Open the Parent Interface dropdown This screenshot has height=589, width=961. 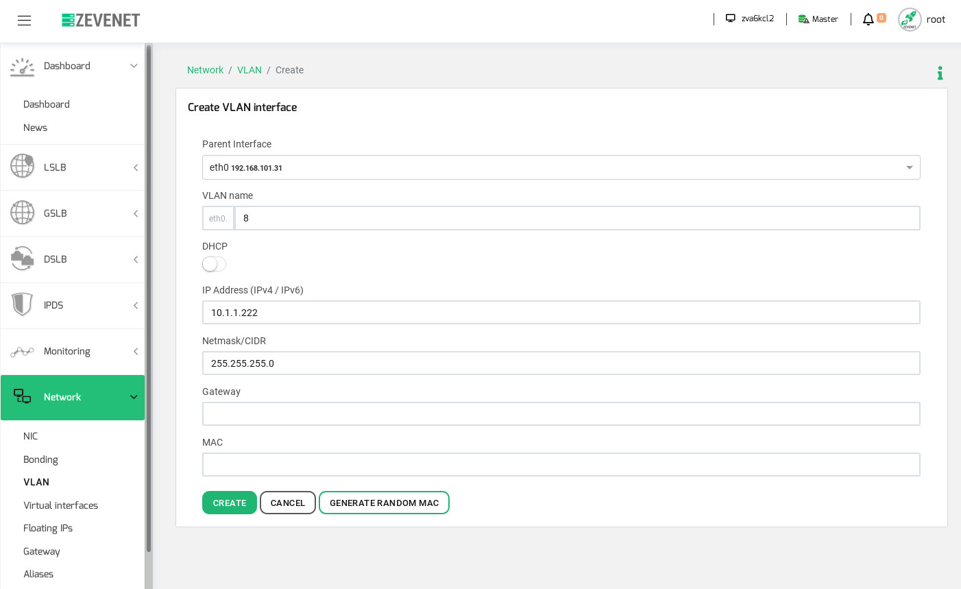pyautogui.click(x=561, y=167)
